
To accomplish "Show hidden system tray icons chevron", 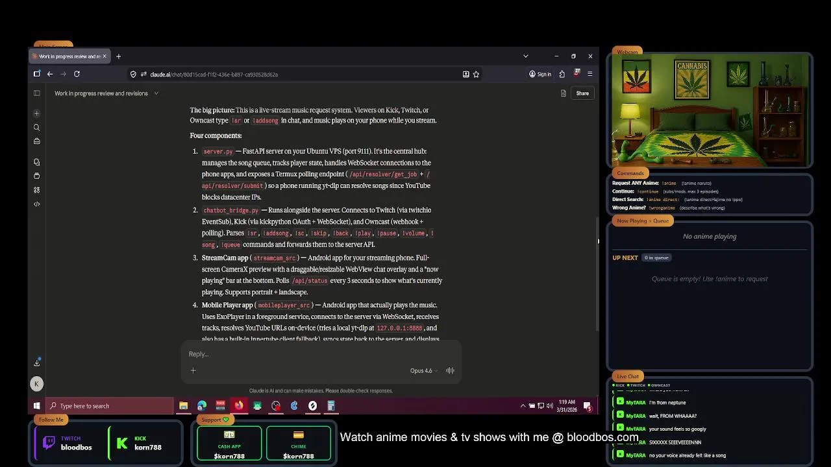I will tap(523, 406).
